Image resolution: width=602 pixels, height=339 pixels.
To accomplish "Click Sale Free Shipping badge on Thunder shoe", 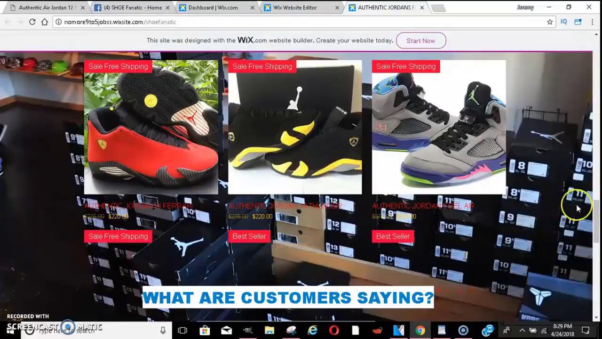I will tap(262, 66).
